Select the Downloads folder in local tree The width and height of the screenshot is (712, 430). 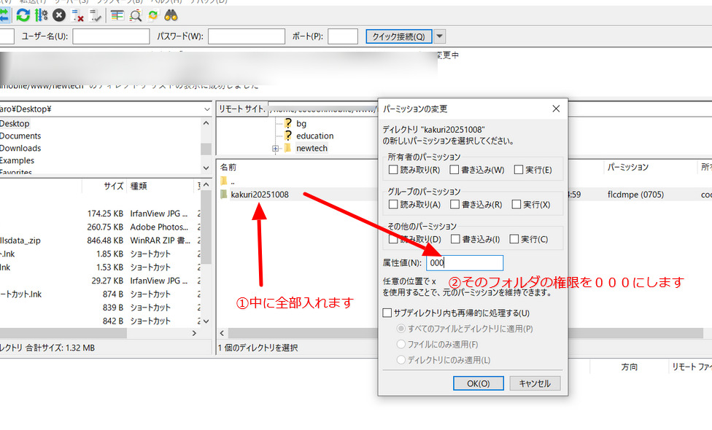point(20,148)
